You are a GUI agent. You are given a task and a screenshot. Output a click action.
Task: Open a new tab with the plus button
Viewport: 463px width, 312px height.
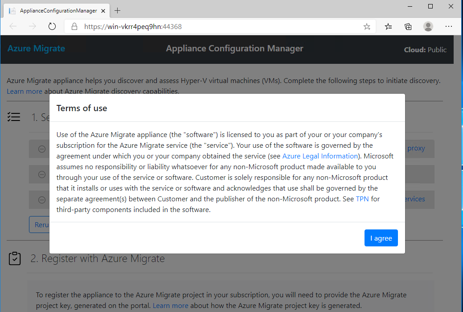118,10
